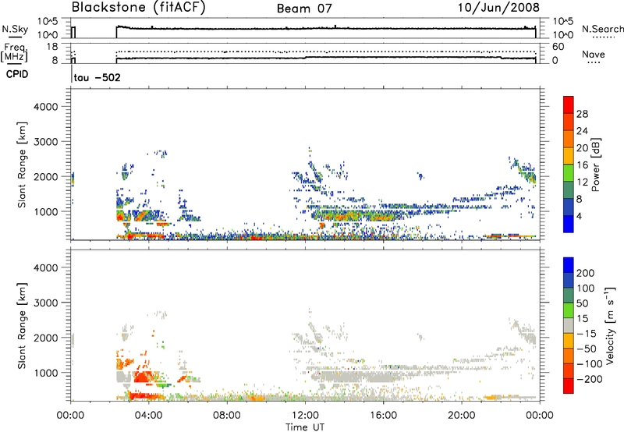Screen dimensions: 624x432
Task: Click the 'Beam 07' label
Action: 304,9
